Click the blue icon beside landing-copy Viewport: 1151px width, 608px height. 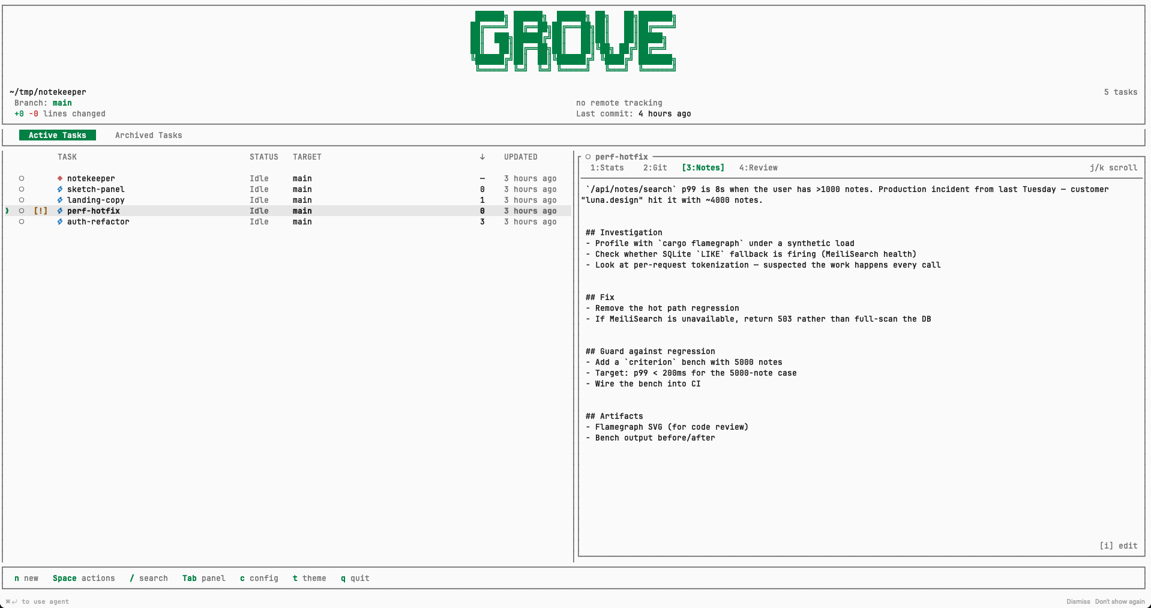(x=60, y=200)
